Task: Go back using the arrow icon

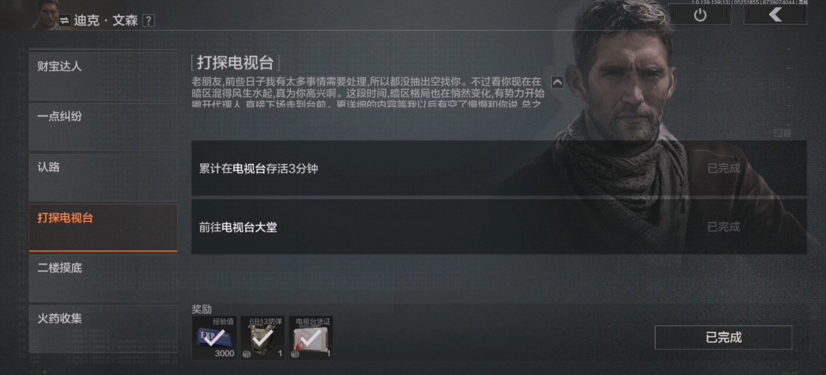Action: (x=775, y=15)
